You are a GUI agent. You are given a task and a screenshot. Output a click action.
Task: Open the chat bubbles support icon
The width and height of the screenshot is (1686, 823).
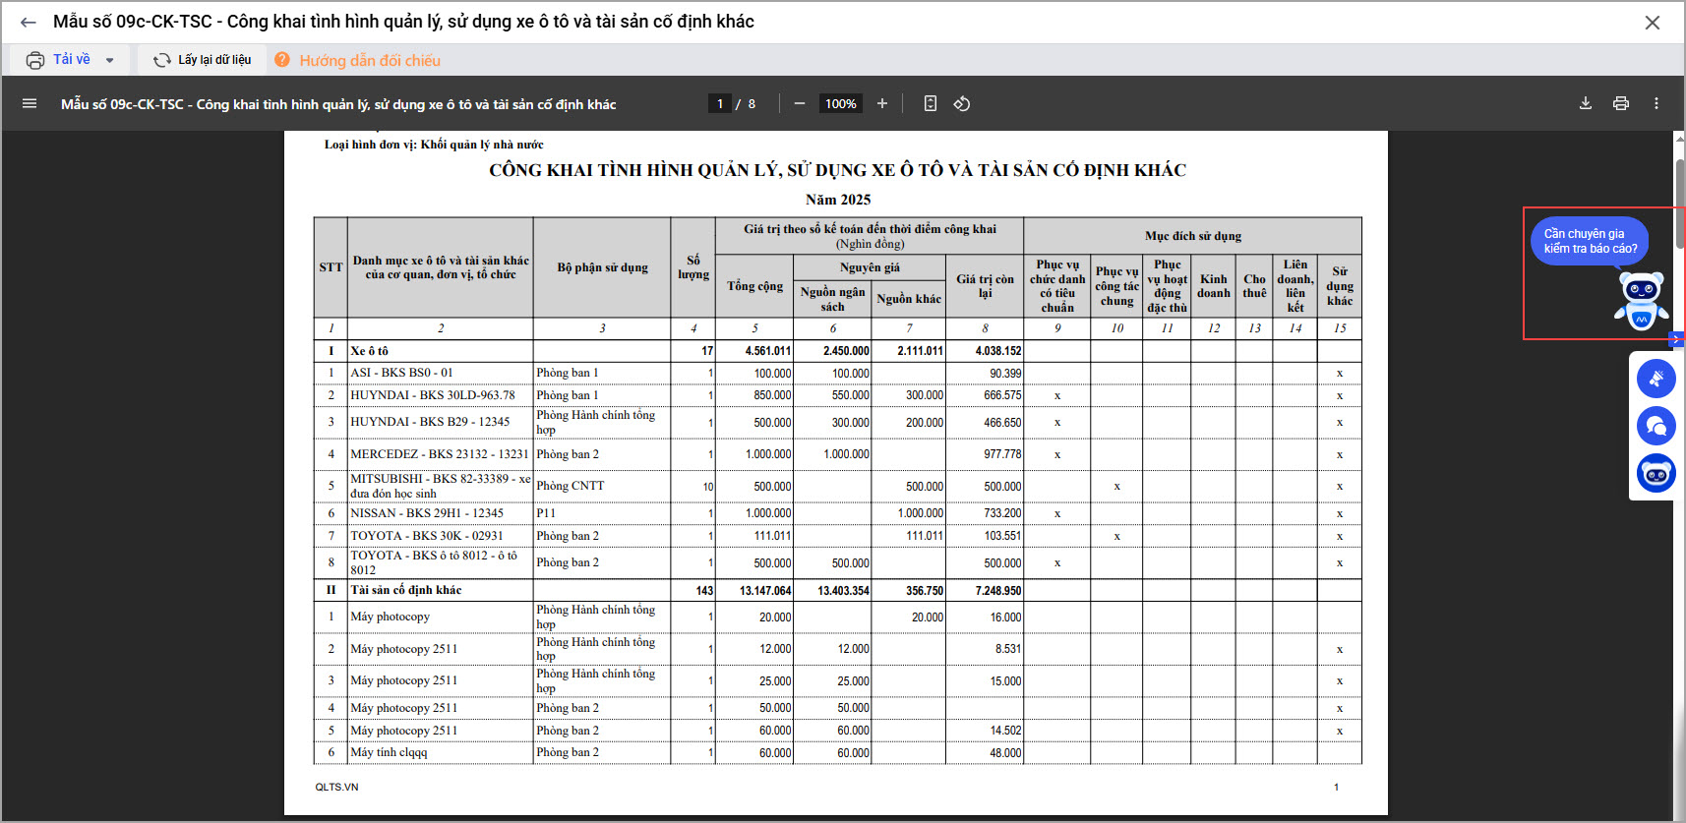coord(1656,426)
